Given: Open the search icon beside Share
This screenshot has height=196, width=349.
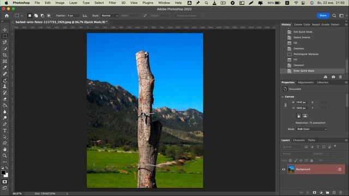Looking at the screenshot, I should tap(334, 16).
